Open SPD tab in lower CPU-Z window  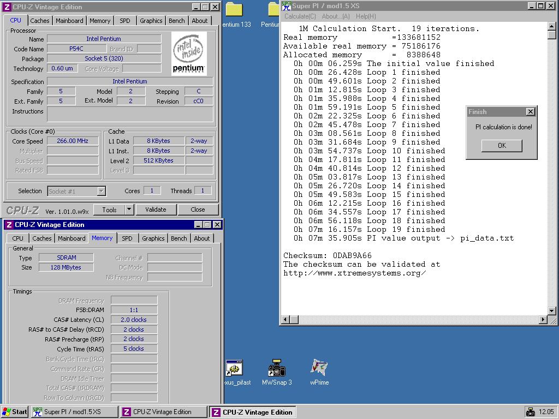tap(127, 238)
